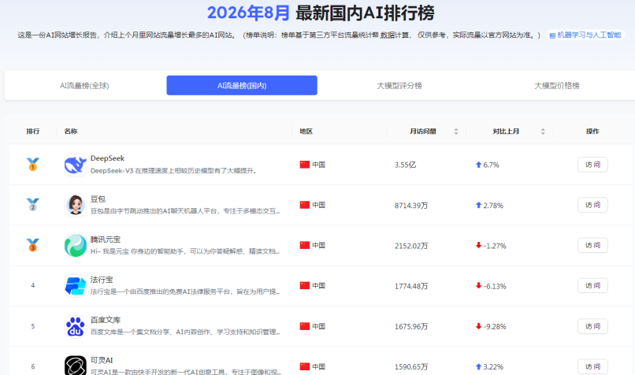Click the rank number 6 cell
Screen dimensions: 635x375
(33, 366)
